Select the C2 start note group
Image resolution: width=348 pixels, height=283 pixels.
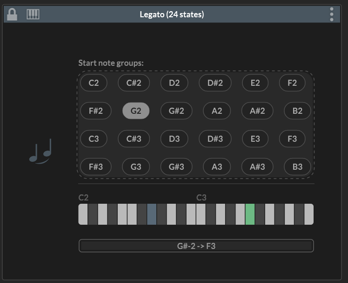tap(94, 83)
